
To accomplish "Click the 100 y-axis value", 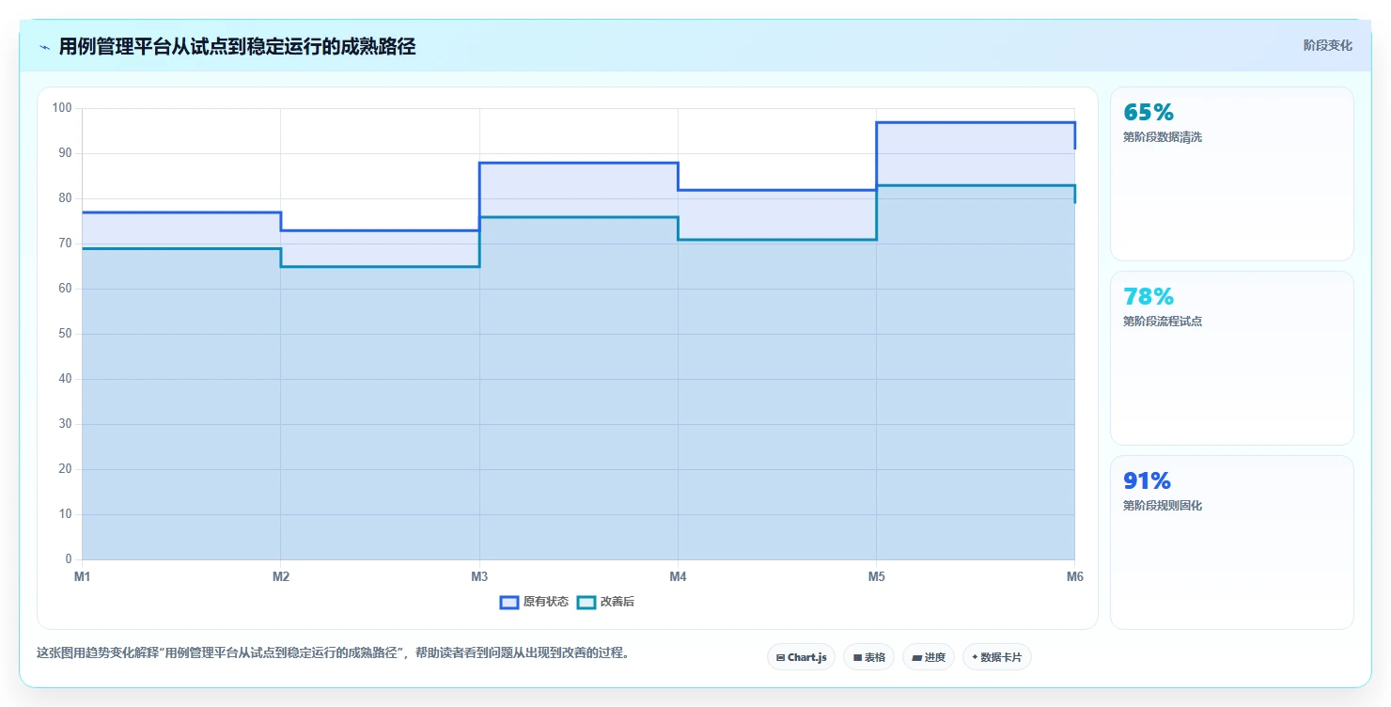I will pos(62,108).
